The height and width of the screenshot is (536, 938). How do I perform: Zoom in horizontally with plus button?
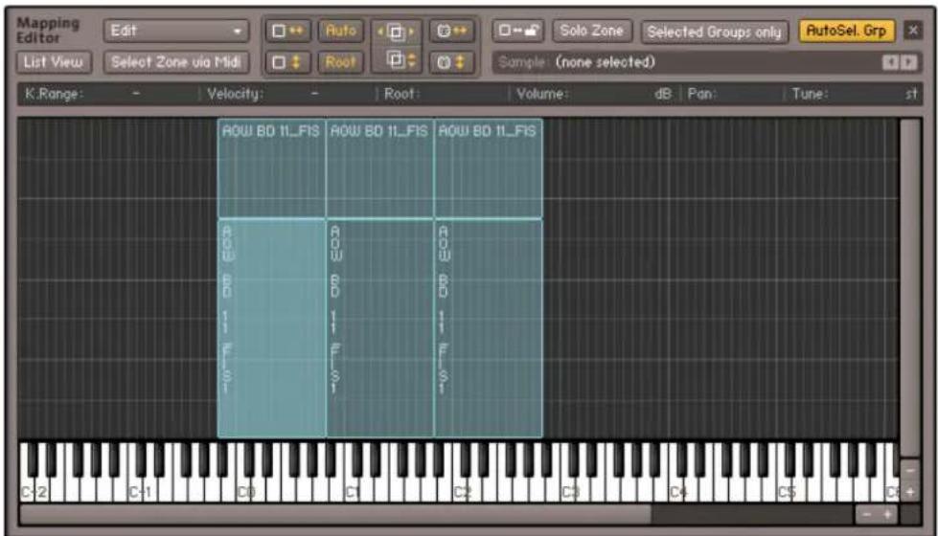coord(888,515)
